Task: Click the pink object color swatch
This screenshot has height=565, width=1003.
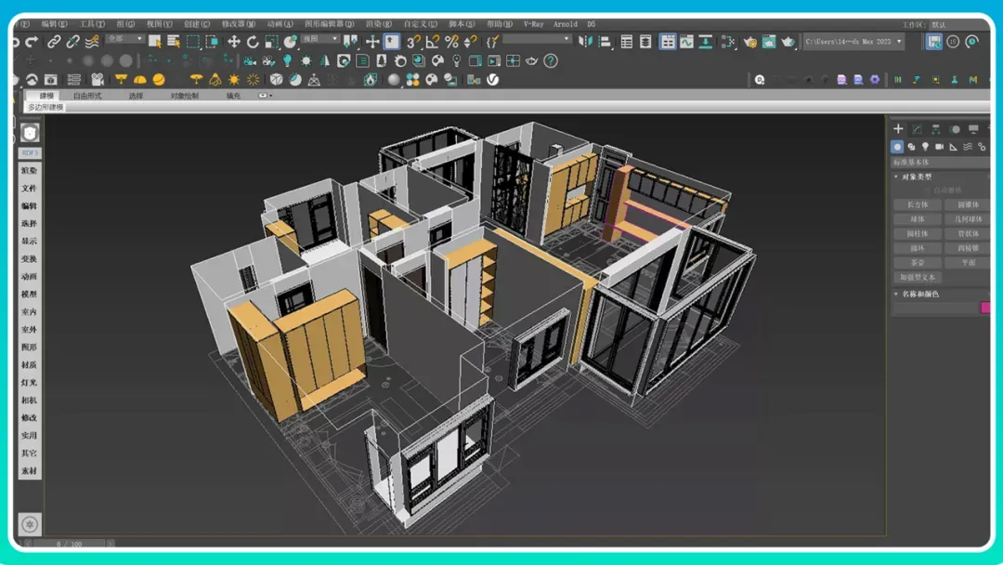Action: [x=985, y=308]
